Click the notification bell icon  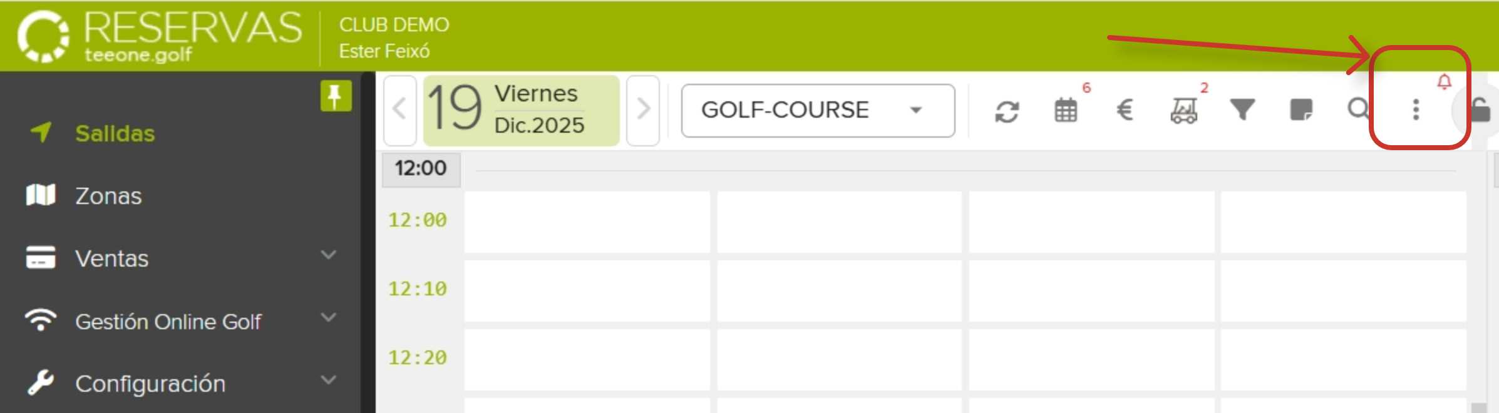pyautogui.click(x=1445, y=82)
